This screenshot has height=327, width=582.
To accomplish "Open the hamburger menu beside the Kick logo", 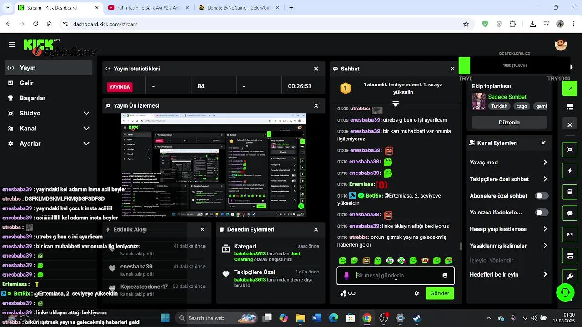I will click(12, 45).
